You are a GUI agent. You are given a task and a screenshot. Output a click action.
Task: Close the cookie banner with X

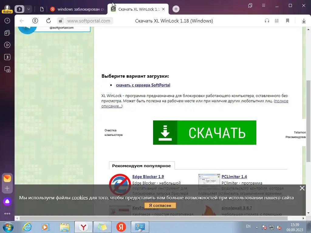coord(302,188)
